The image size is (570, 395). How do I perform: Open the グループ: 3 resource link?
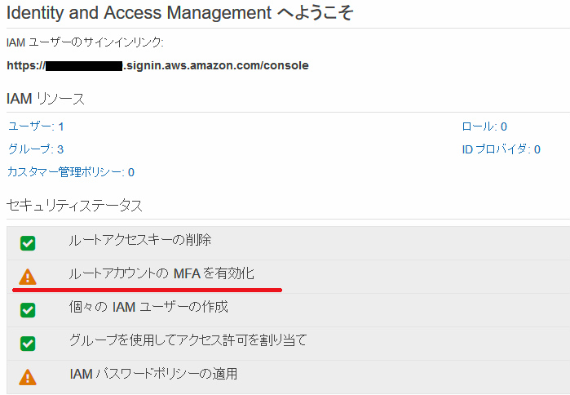click(x=36, y=149)
